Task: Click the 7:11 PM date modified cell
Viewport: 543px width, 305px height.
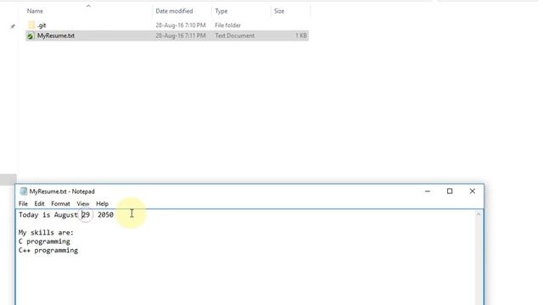Action: tap(181, 36)
